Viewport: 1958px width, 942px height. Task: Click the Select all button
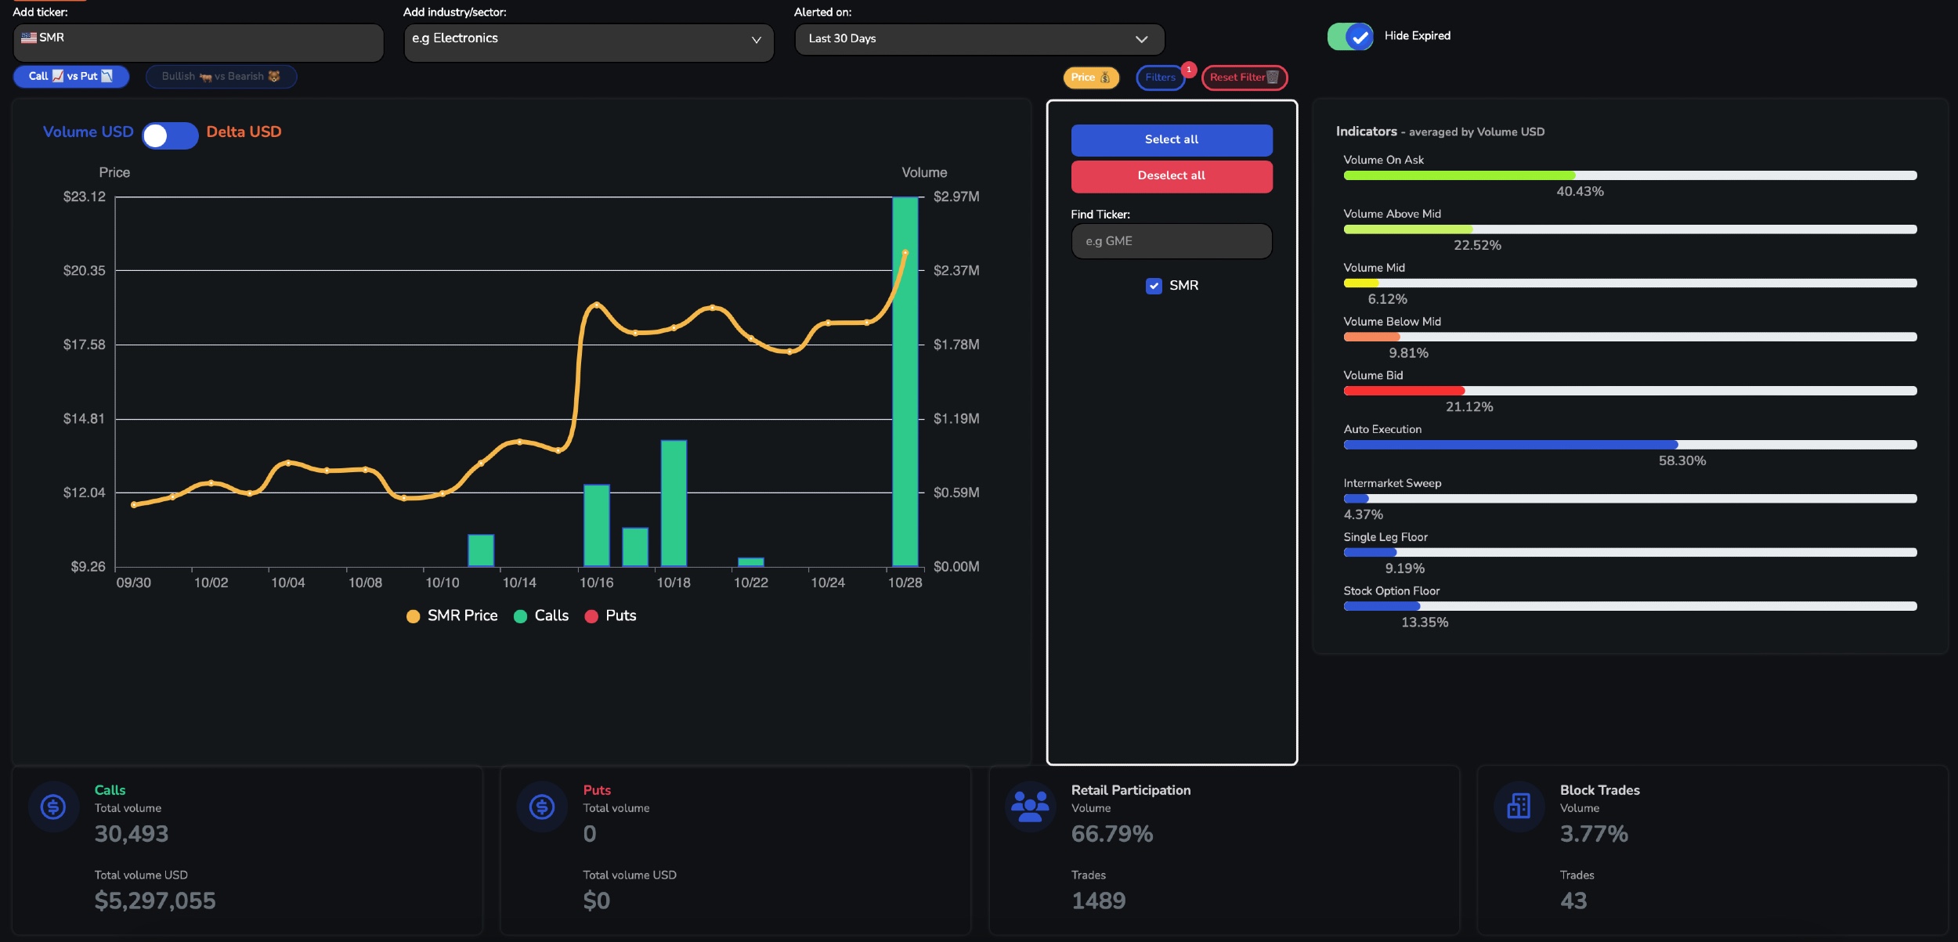pyautogui.click(x=1172, y=139)
